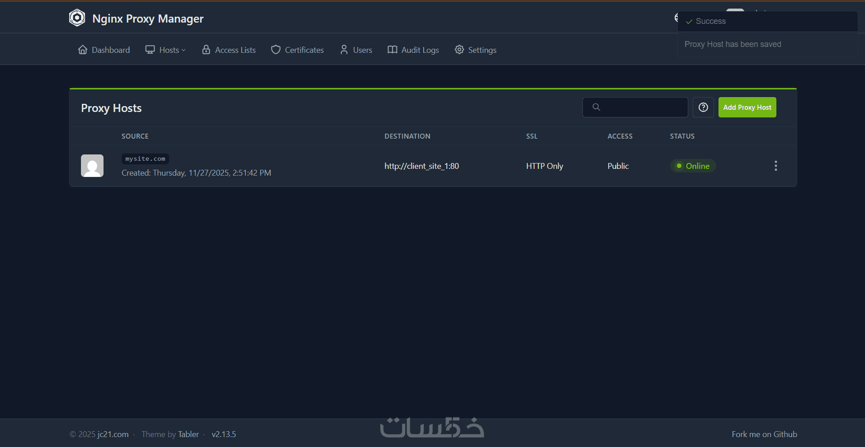Open the Fork me on Github link
The width and height of the screenshot is (865, 447).
765,434
